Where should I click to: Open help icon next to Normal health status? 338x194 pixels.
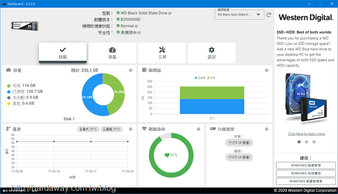tap(136, 26)
